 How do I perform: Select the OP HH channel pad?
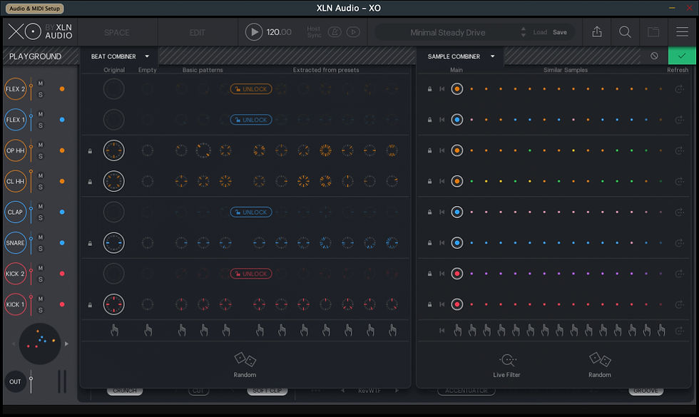point(15,150)
